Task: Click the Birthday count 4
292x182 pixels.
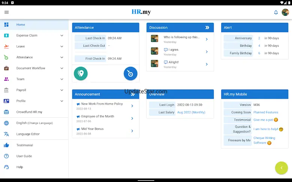Action: coord(259,46)
